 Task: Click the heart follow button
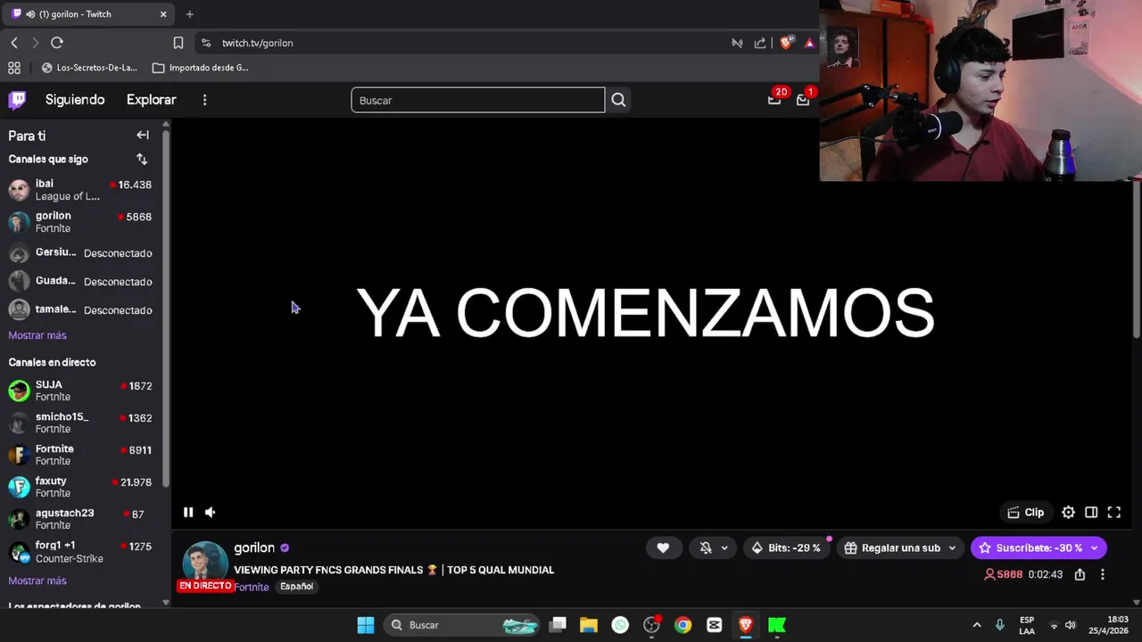663,547
